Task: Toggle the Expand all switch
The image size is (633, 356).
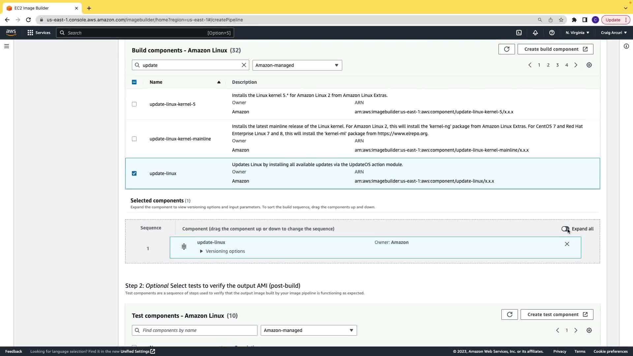Action: (x=565, y=229)
